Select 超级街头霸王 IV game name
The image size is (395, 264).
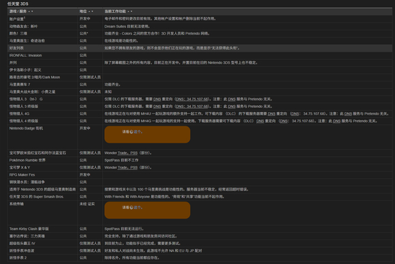(22, 244)
